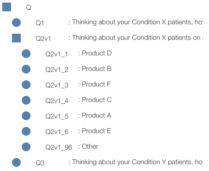The height and width of the screenshot is (171, 209).
Task: Select the Q3 variable label
Action: coord(40,163)
